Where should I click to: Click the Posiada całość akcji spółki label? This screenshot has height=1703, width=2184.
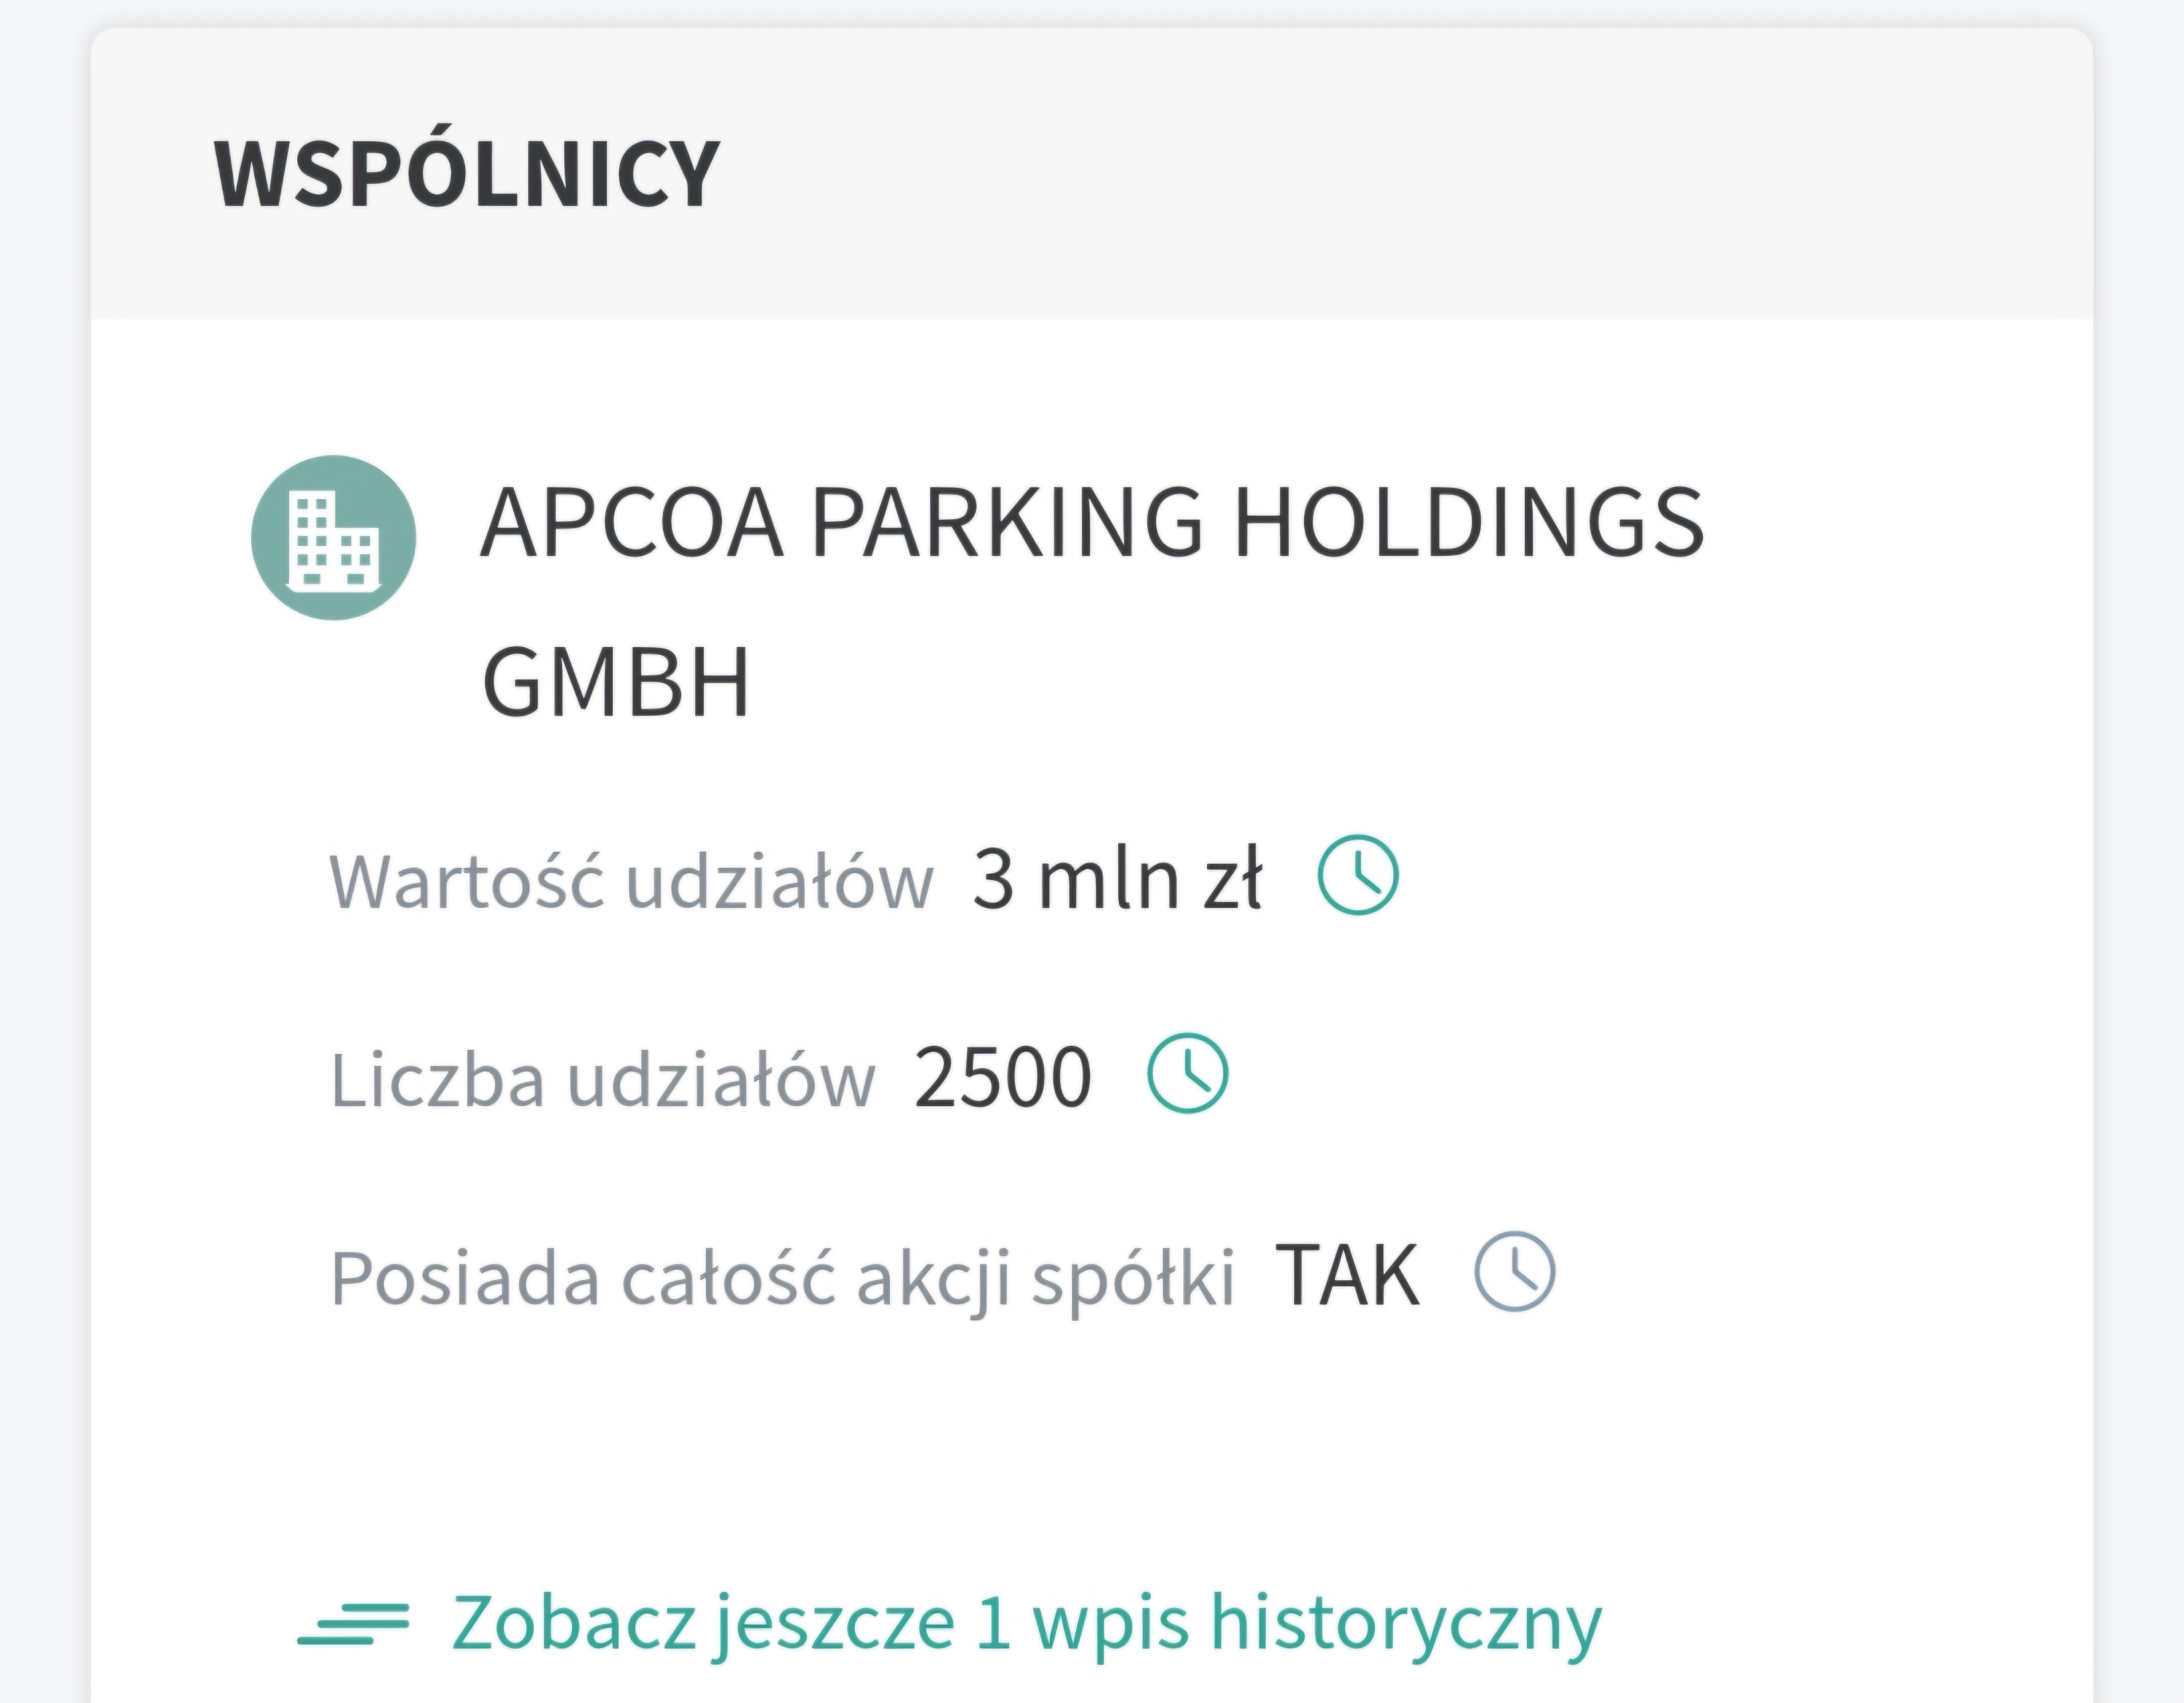[x=783, y=1276]
